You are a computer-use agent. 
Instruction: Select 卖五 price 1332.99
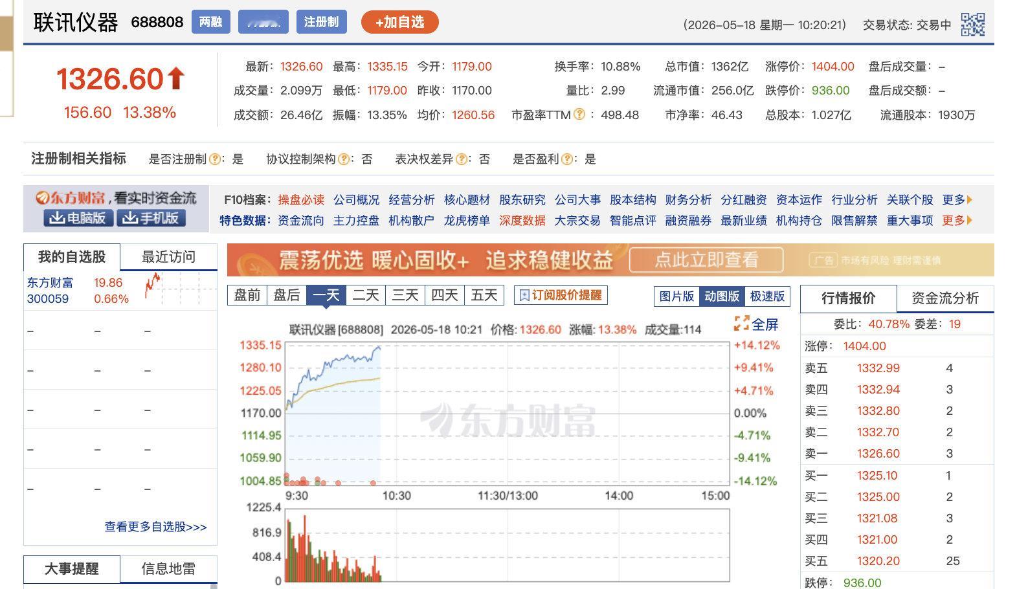pyautogui.click(x=878, y=368)
